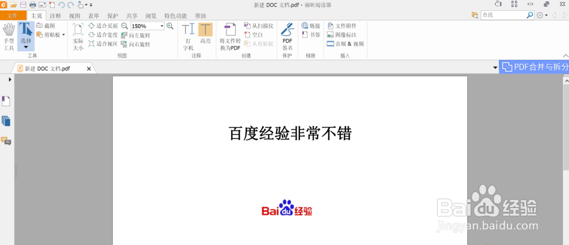
Task: Switch to the Protect (保护) ribbon tab
Action: [x=113, y=15]
